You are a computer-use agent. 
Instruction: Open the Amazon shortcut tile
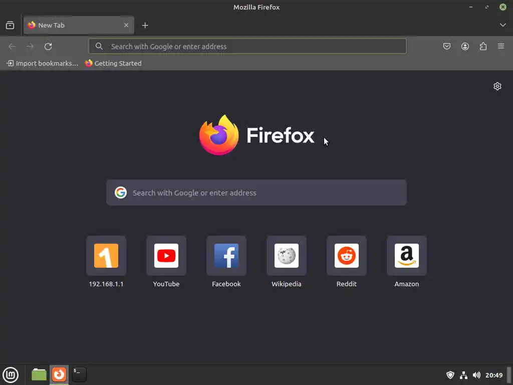[x=407, y=256]
